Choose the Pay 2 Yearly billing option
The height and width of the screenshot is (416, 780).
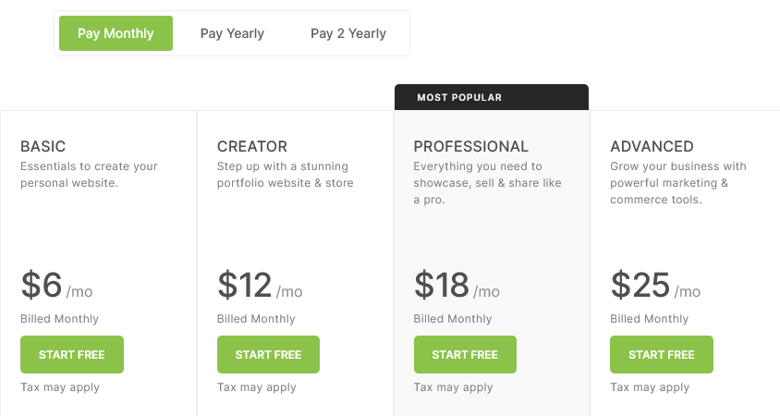point(348,33)
